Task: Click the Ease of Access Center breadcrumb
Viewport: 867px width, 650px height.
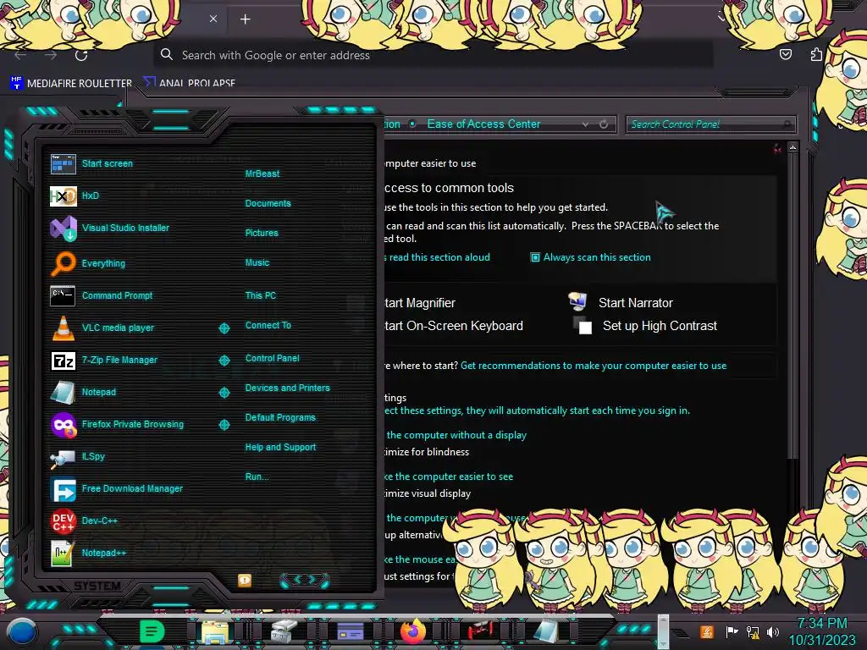Action: [x=483, y=124]
